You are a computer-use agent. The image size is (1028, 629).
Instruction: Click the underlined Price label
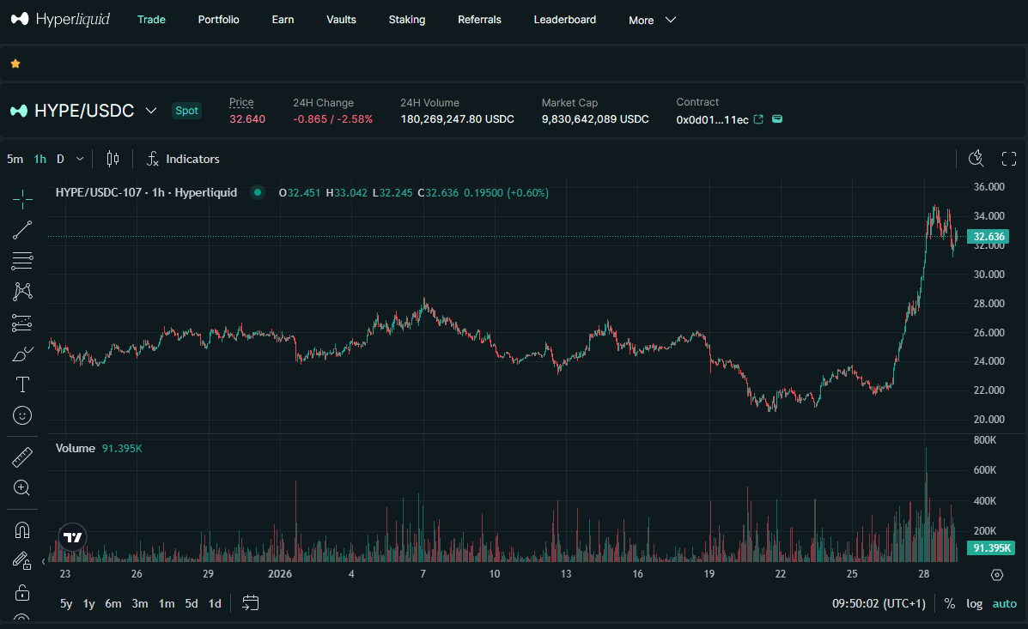click(x=241, y=102)
